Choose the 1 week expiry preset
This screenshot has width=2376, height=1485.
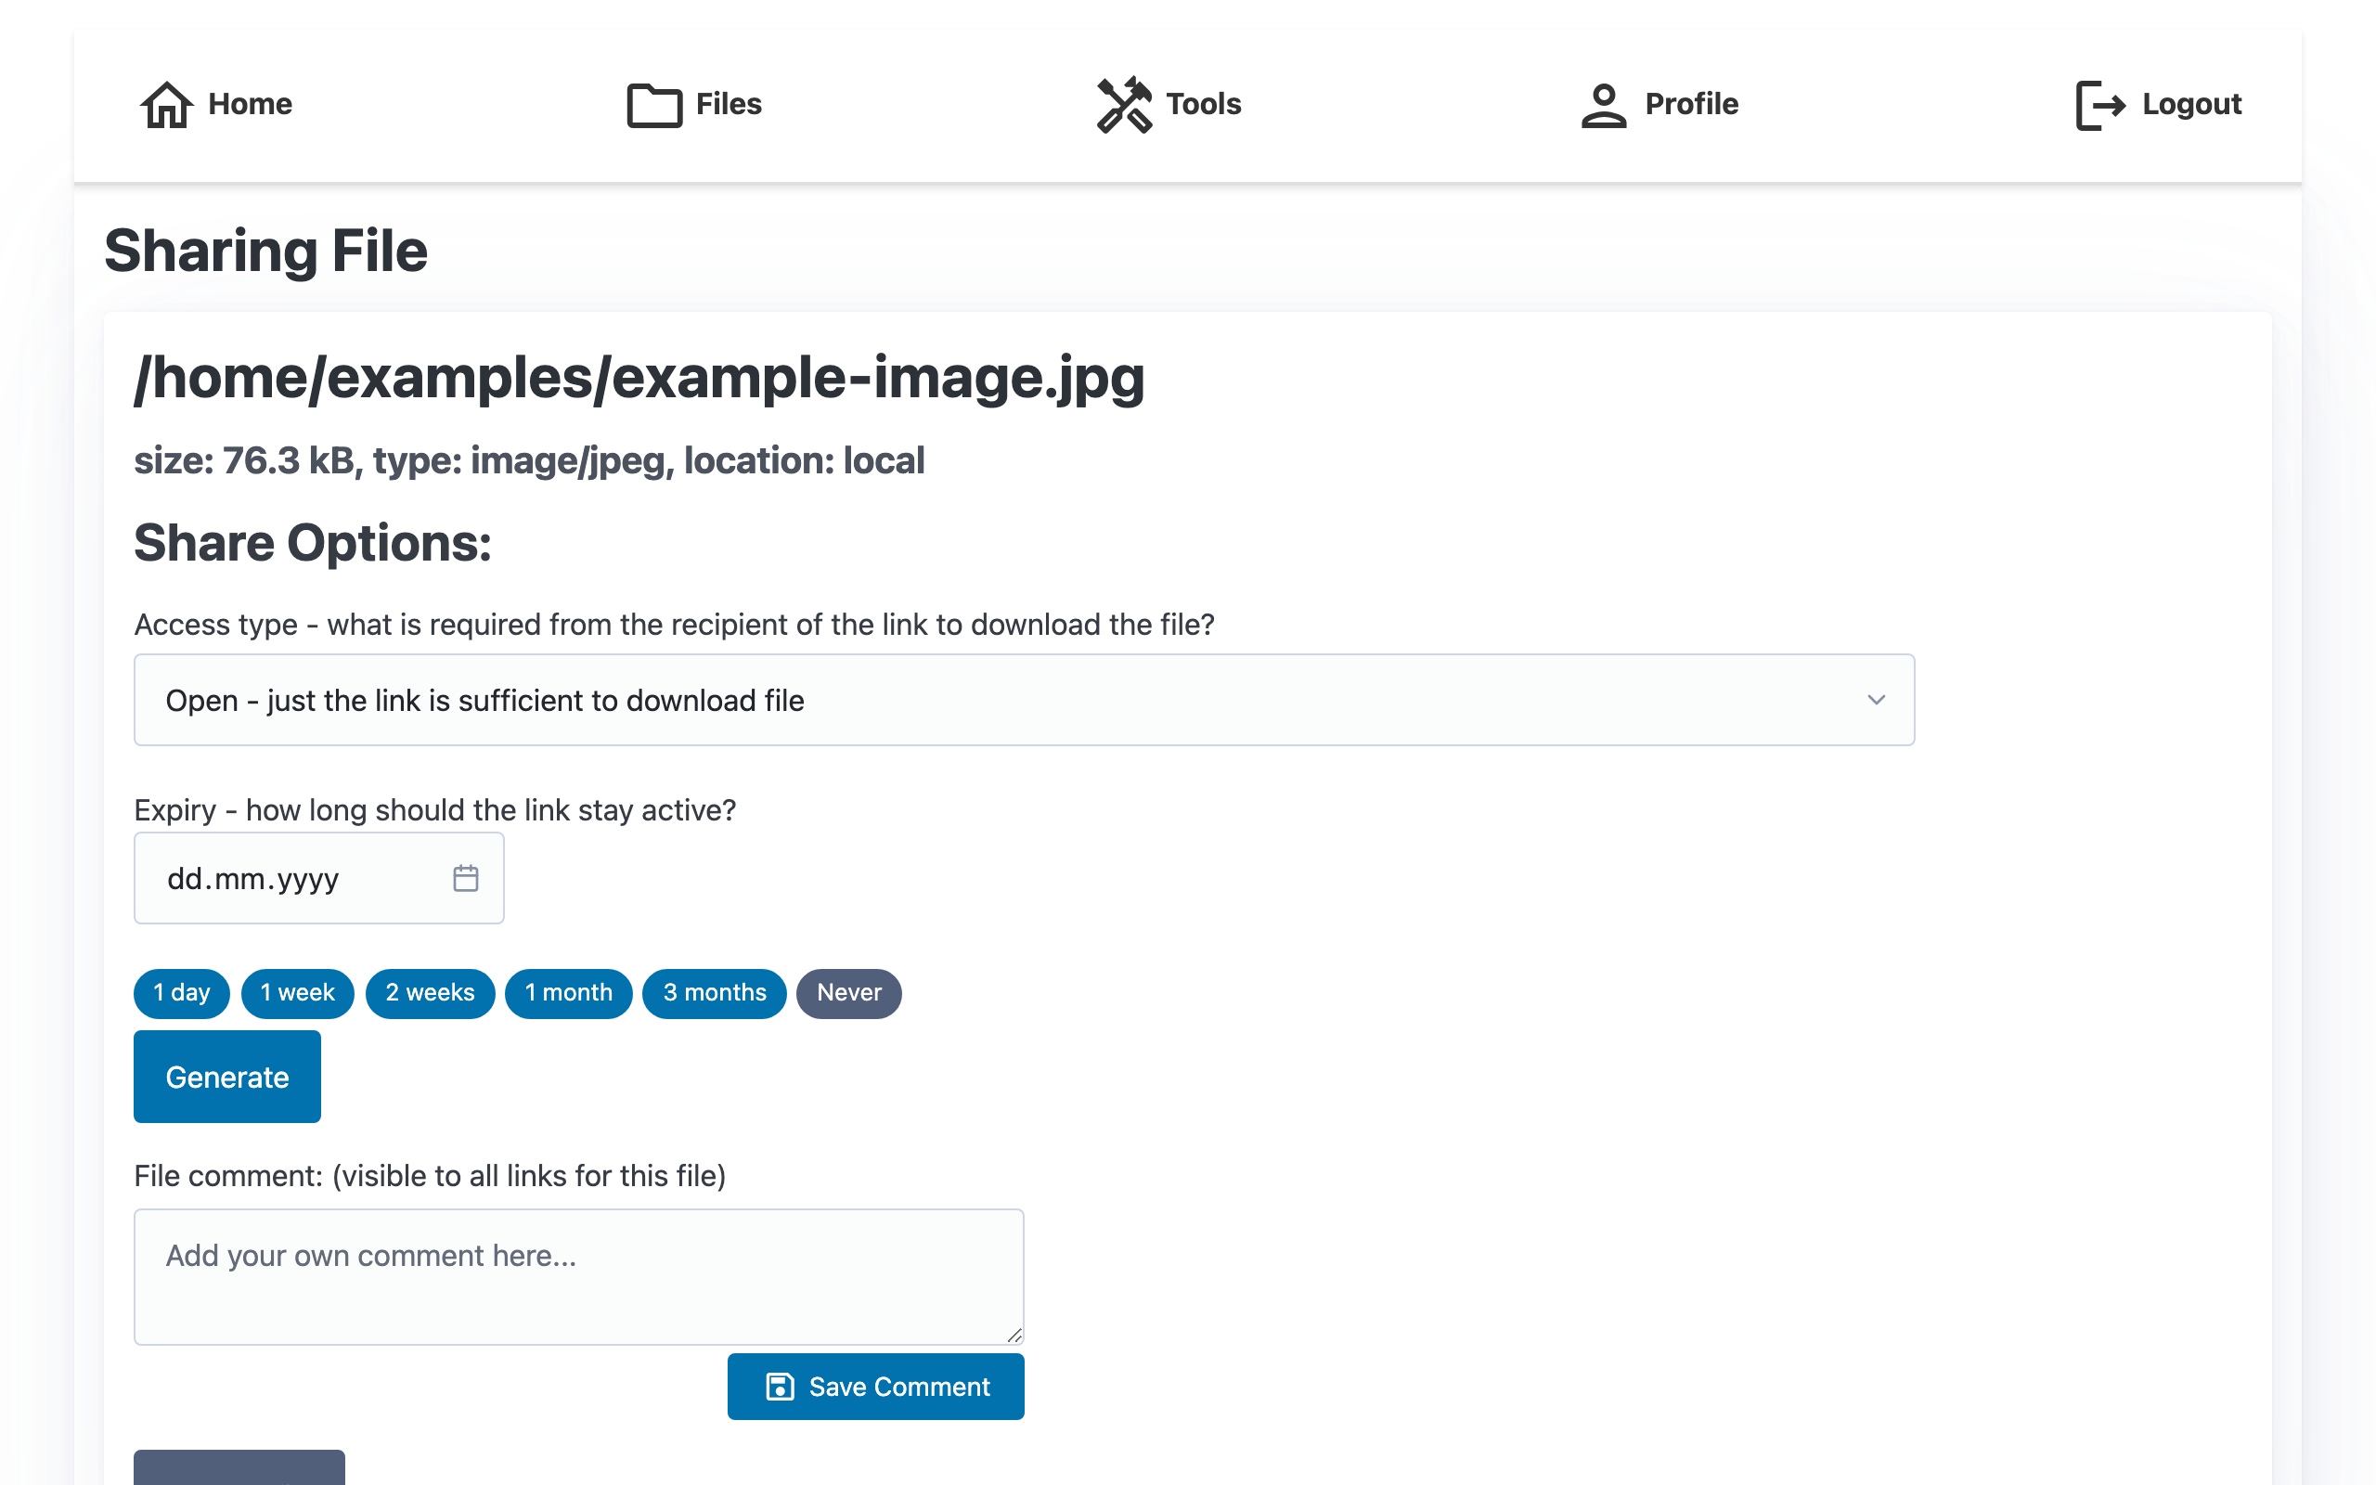298,993
